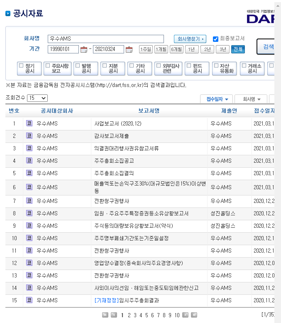Click KOSDAQ icon in row 7
This screenshot has height=323, width=281.
click(29, 201)
